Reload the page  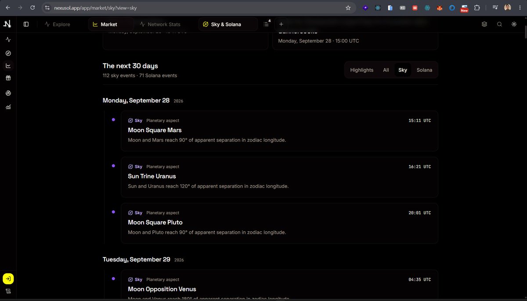point(32,8)
